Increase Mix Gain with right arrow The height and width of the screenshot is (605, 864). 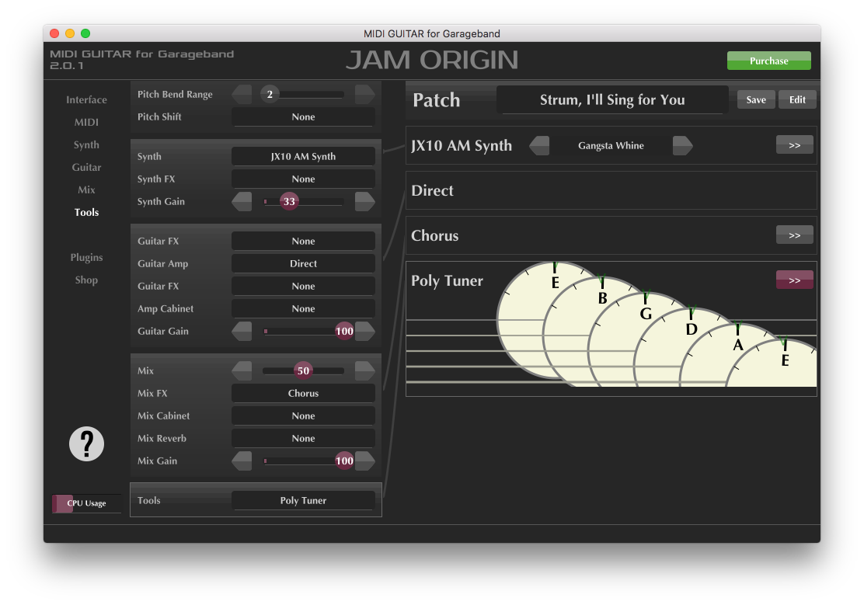364,461
